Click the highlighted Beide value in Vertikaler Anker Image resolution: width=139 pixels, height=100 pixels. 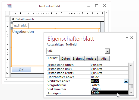click(x=95, y=81)
